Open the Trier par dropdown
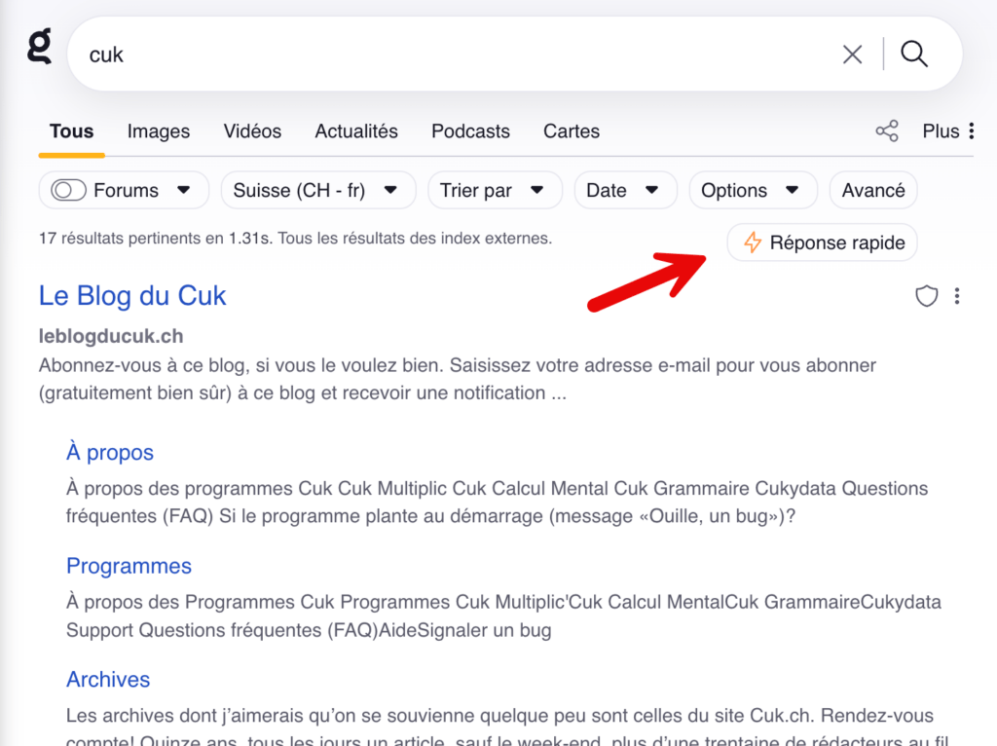The image size is (997, 746). (x=495, y=190)
